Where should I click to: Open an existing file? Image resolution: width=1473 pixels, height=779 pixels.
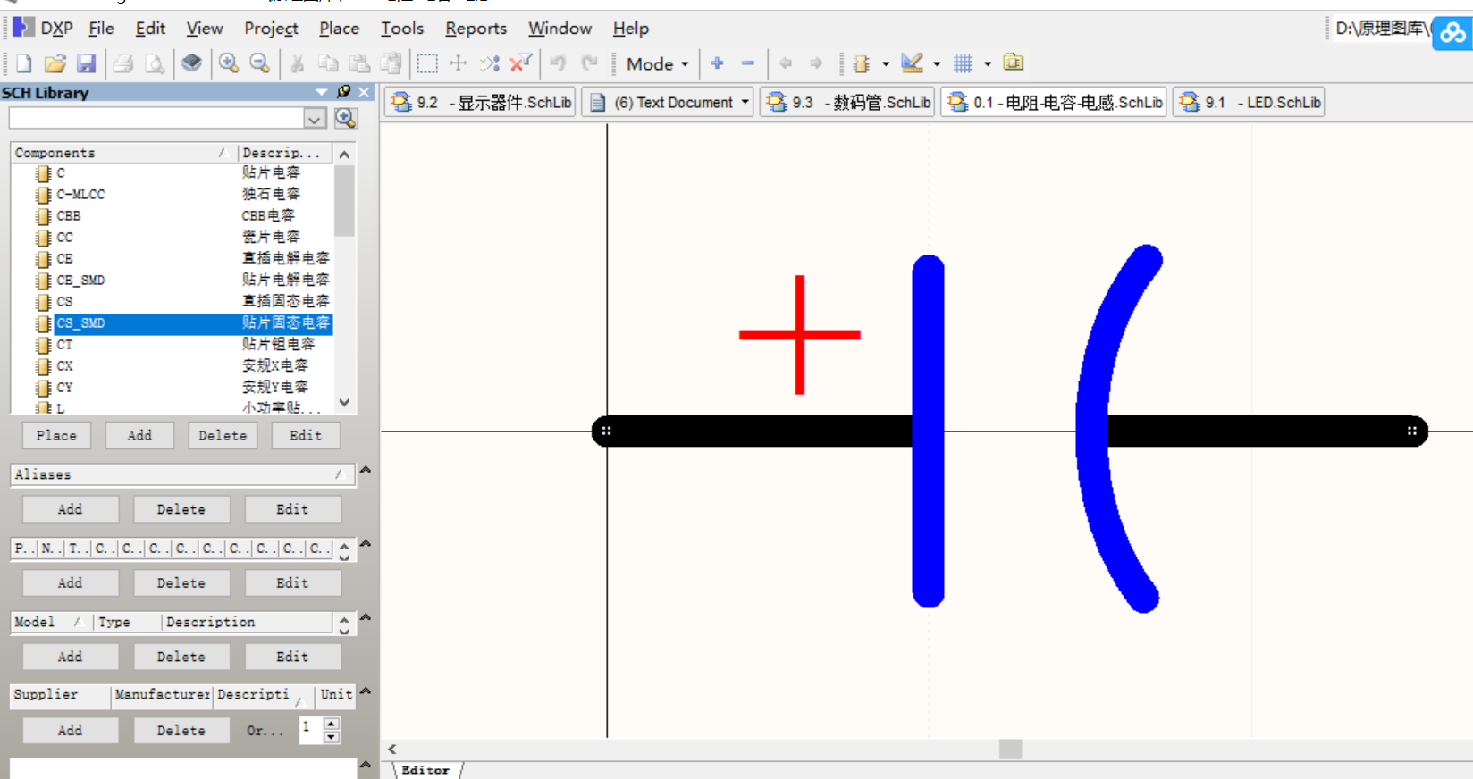coord(55,63)
